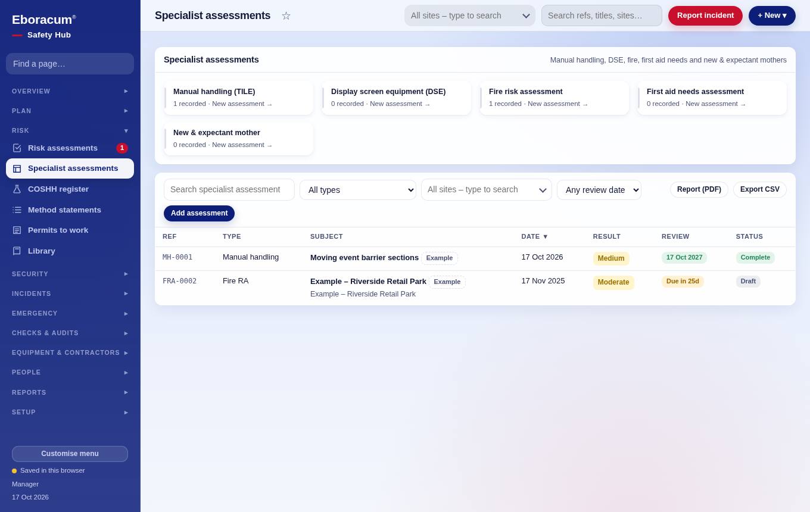The height and width of the screenshot is (512, 810).
Task: Collapse the Risk sidebar section
Action: [70, 130]
